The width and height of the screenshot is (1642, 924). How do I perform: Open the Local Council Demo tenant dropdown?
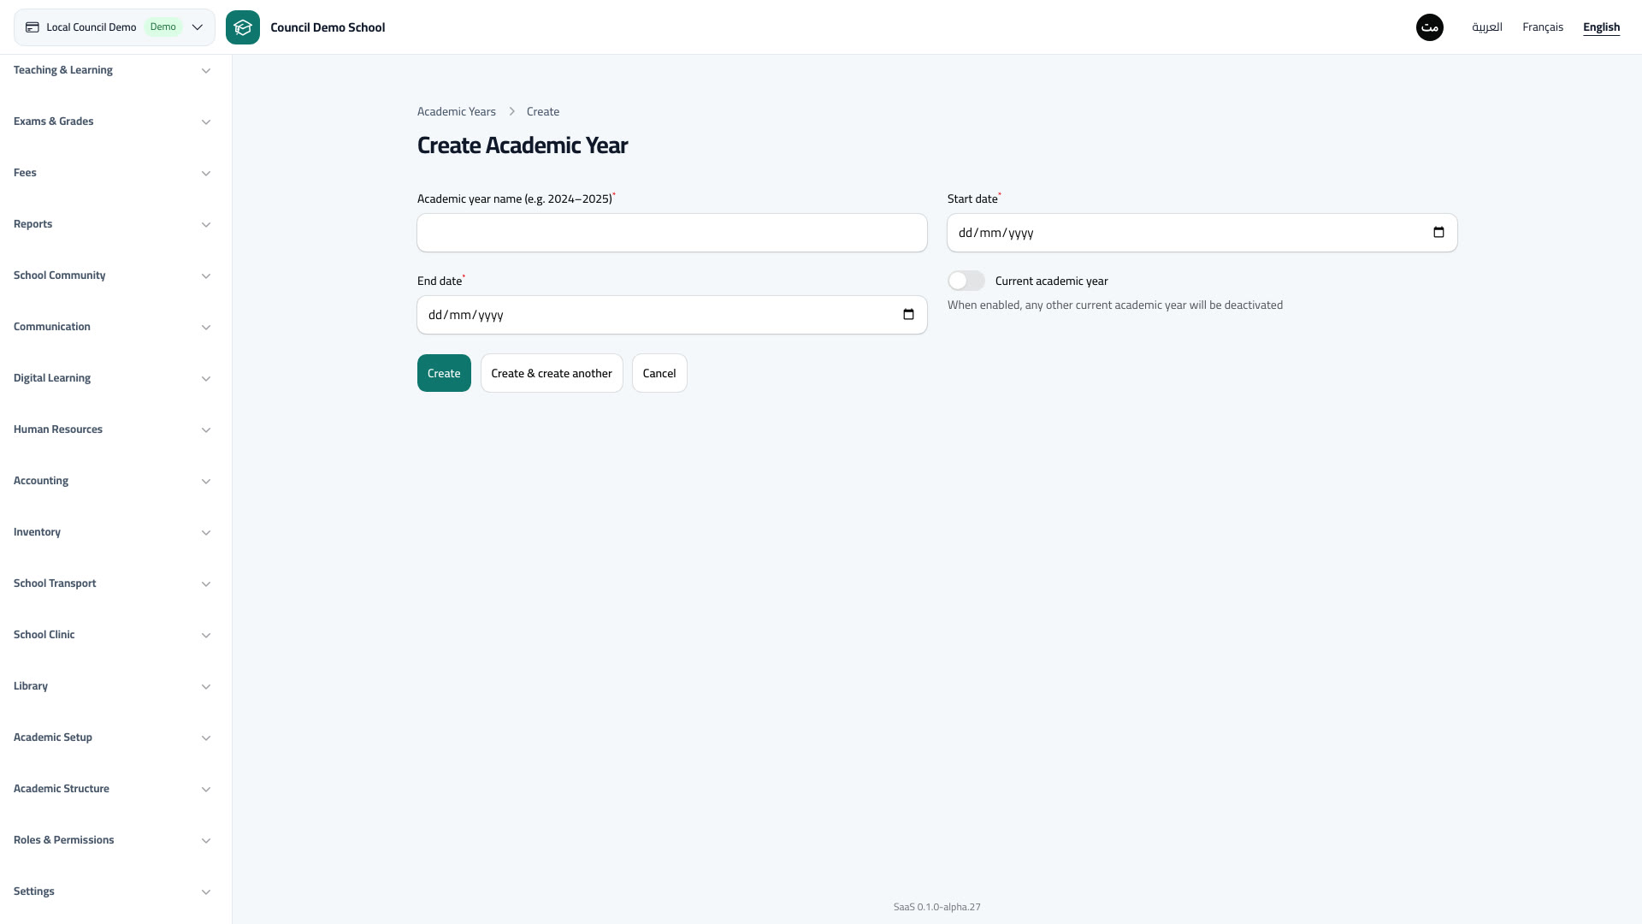(115, 27)
